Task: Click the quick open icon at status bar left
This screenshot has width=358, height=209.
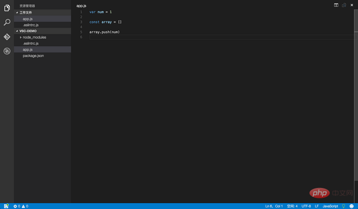Action: [6, 206]
